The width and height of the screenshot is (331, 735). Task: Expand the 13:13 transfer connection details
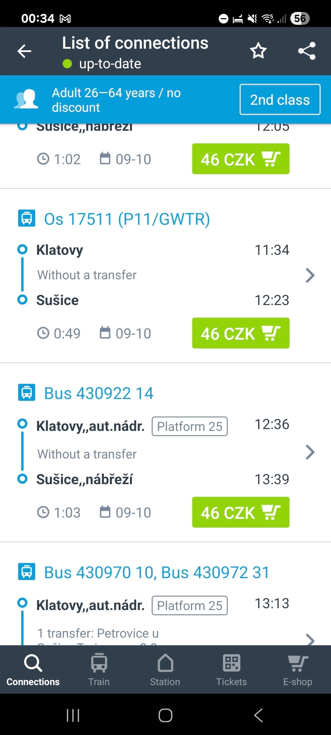pyautogui.click(x=310, y=639)
